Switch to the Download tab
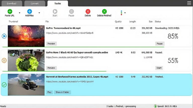 [12, 4]
